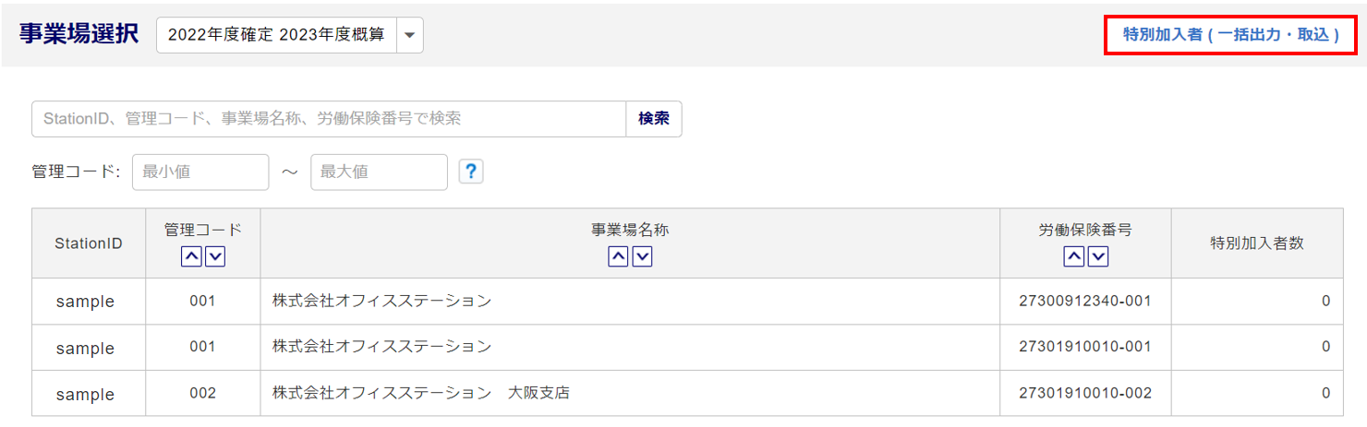
Task: Click the StationID column header
Action: pos(89,243)
